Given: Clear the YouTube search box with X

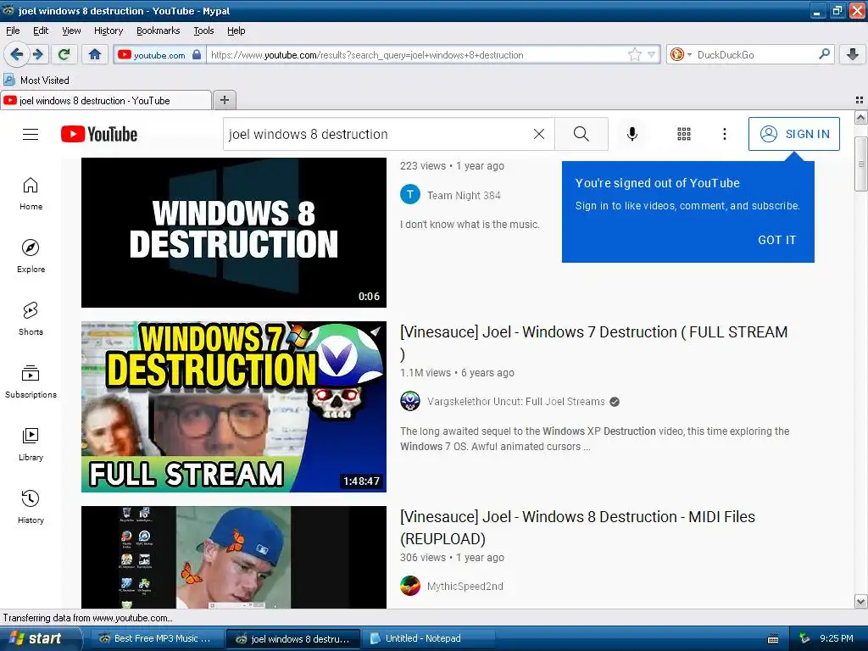Looking at the screenshot, I should pyautogui.click(x=538, y=134).
